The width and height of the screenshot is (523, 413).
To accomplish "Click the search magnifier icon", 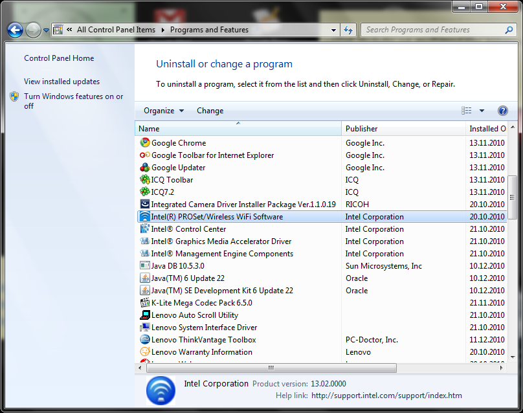I will (x=509, y=30).
